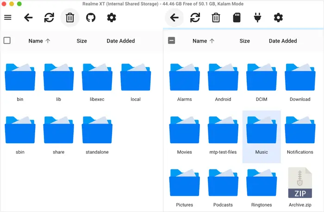
Task: Refresh the Realme XT device pane
Action: 195,18
